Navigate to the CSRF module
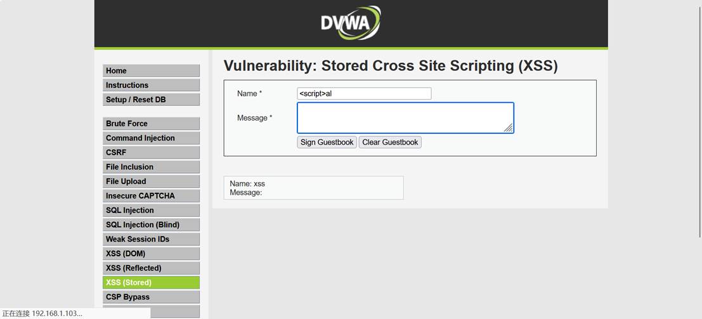The image size is (702, 319). coord(152,152)
